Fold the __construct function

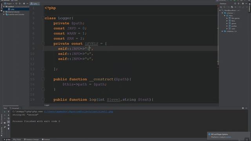[43, 79]
